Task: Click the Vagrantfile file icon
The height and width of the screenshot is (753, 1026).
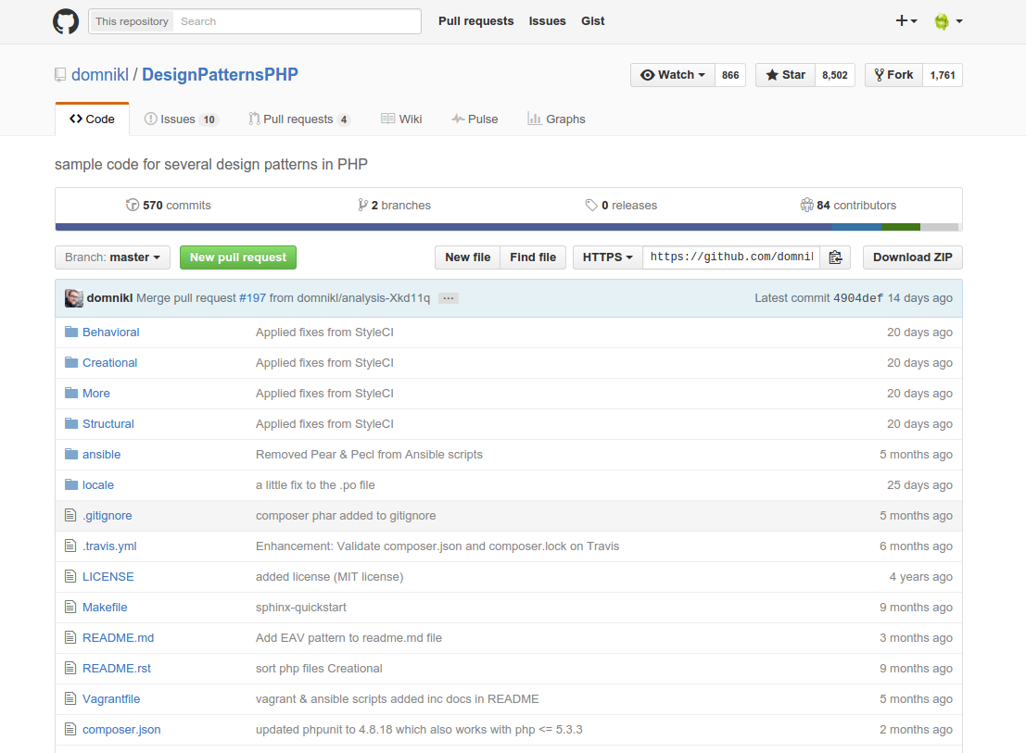Action: tap(70, 699)
